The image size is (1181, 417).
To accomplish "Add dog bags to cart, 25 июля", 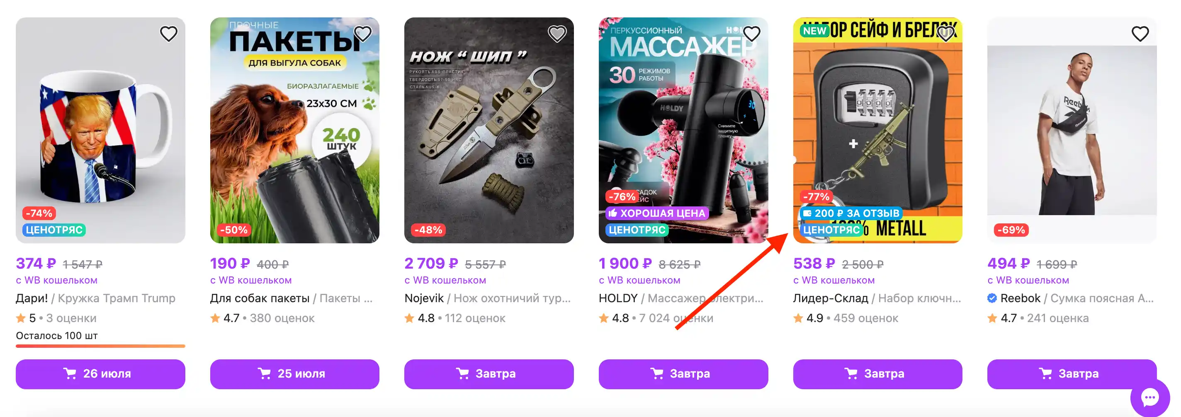I will (x=294, y=374).
